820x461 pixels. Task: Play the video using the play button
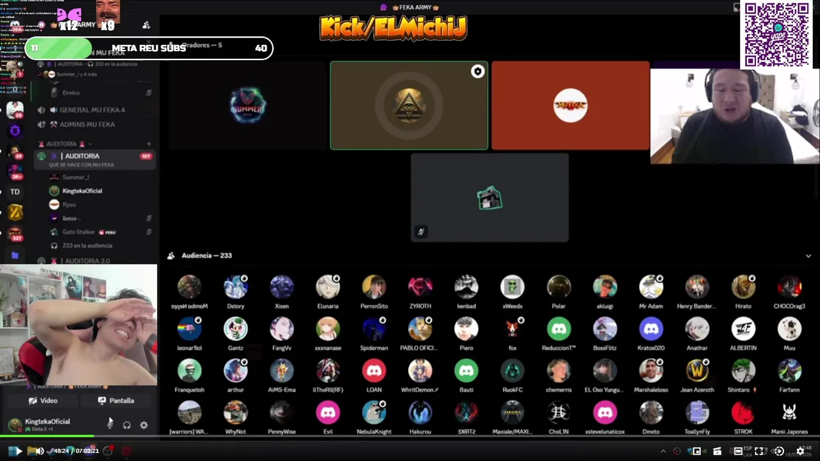(18, 451)
